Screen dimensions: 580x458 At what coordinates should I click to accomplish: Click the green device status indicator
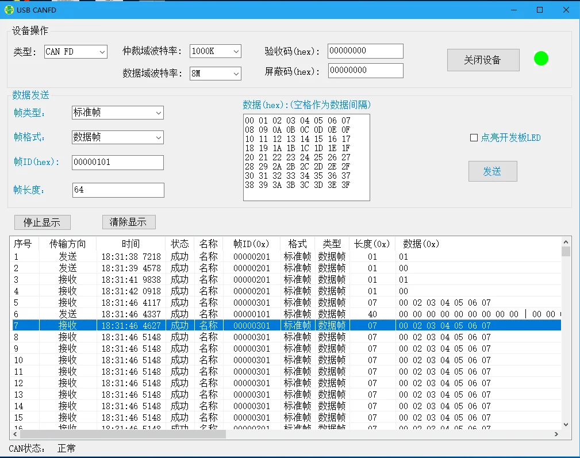541,58
